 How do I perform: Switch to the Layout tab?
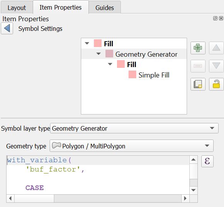click(x=17, y=8)
